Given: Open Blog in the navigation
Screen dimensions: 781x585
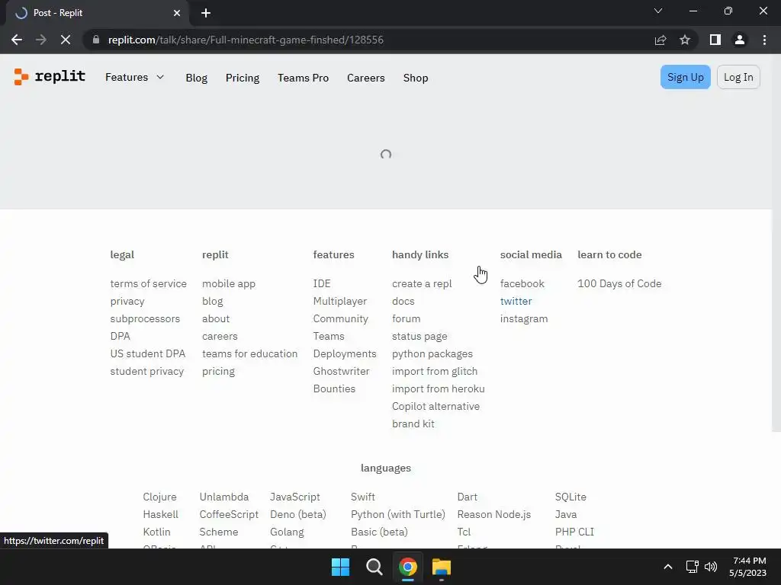Looking at the screenshot, I should tap(196, 78).
